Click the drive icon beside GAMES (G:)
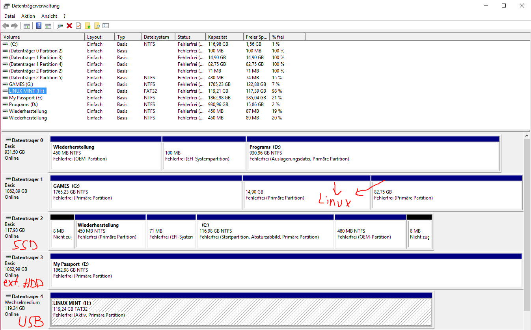The width and height of the screenshot is (531, 330). tap(5, 84)
